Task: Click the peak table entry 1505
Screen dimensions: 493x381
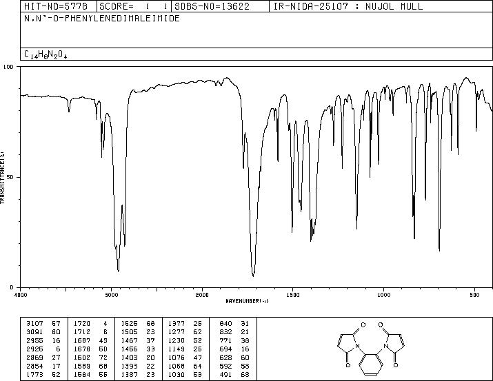Action: 129,332
